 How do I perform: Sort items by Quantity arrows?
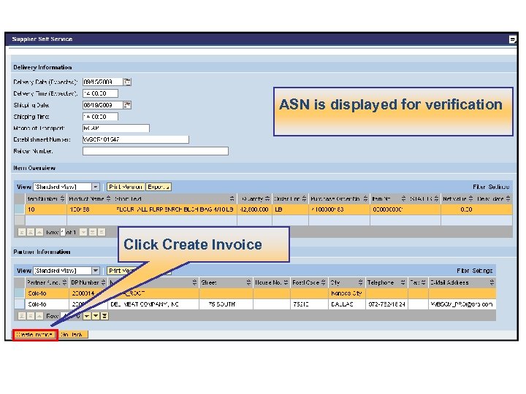tap(267, 198)
